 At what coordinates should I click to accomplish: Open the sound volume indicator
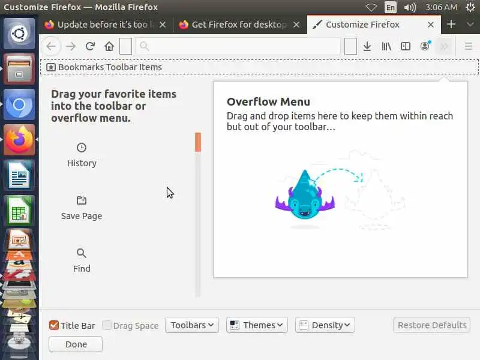(x=410, y=7)
